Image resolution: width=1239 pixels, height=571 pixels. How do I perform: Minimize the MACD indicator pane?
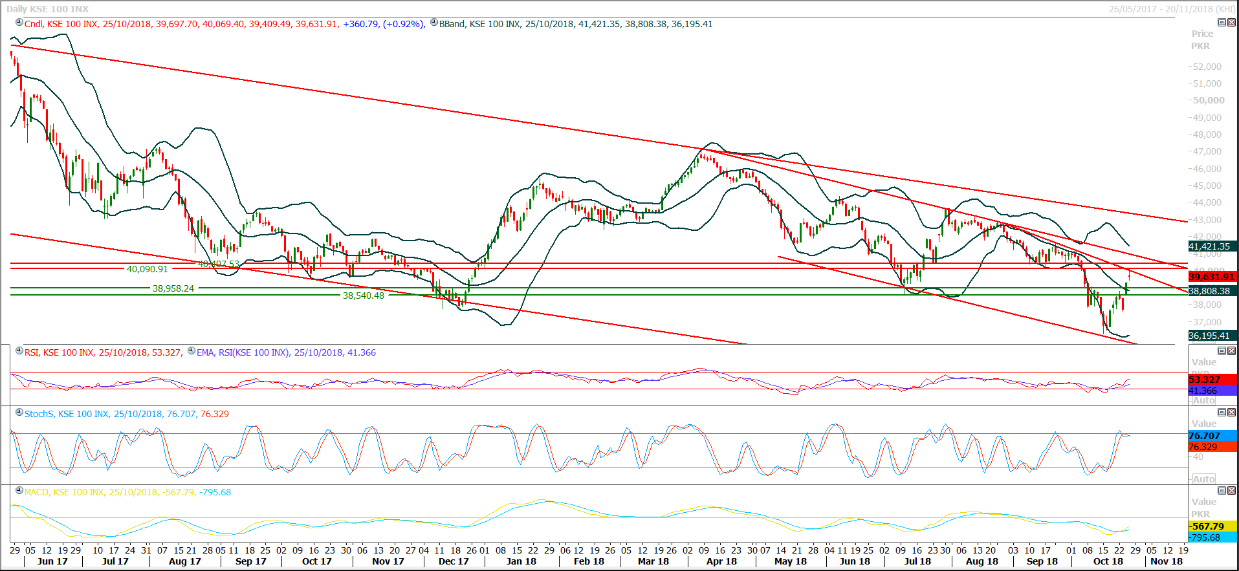[1222, 491]
